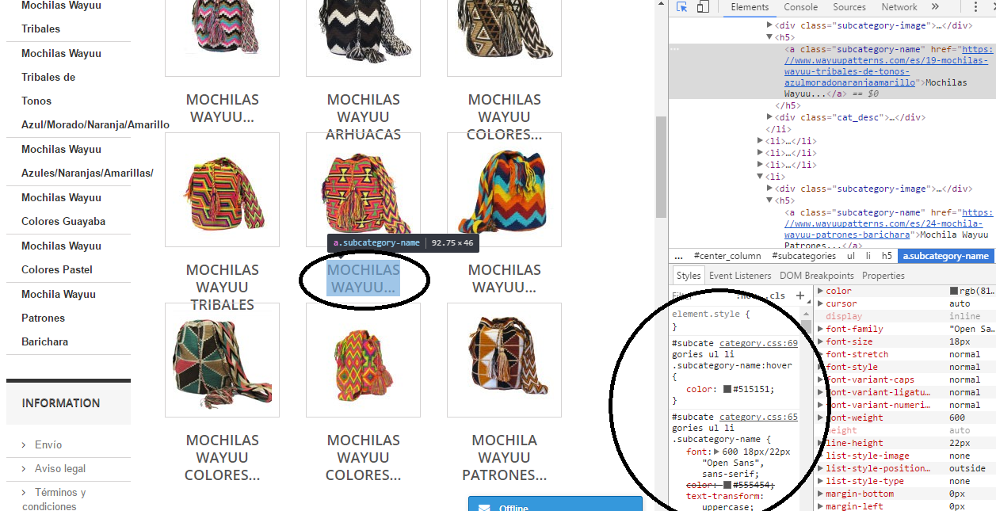Open the Network tab
Viewport: 996px width, 511px height.
[x=899, y=8]
